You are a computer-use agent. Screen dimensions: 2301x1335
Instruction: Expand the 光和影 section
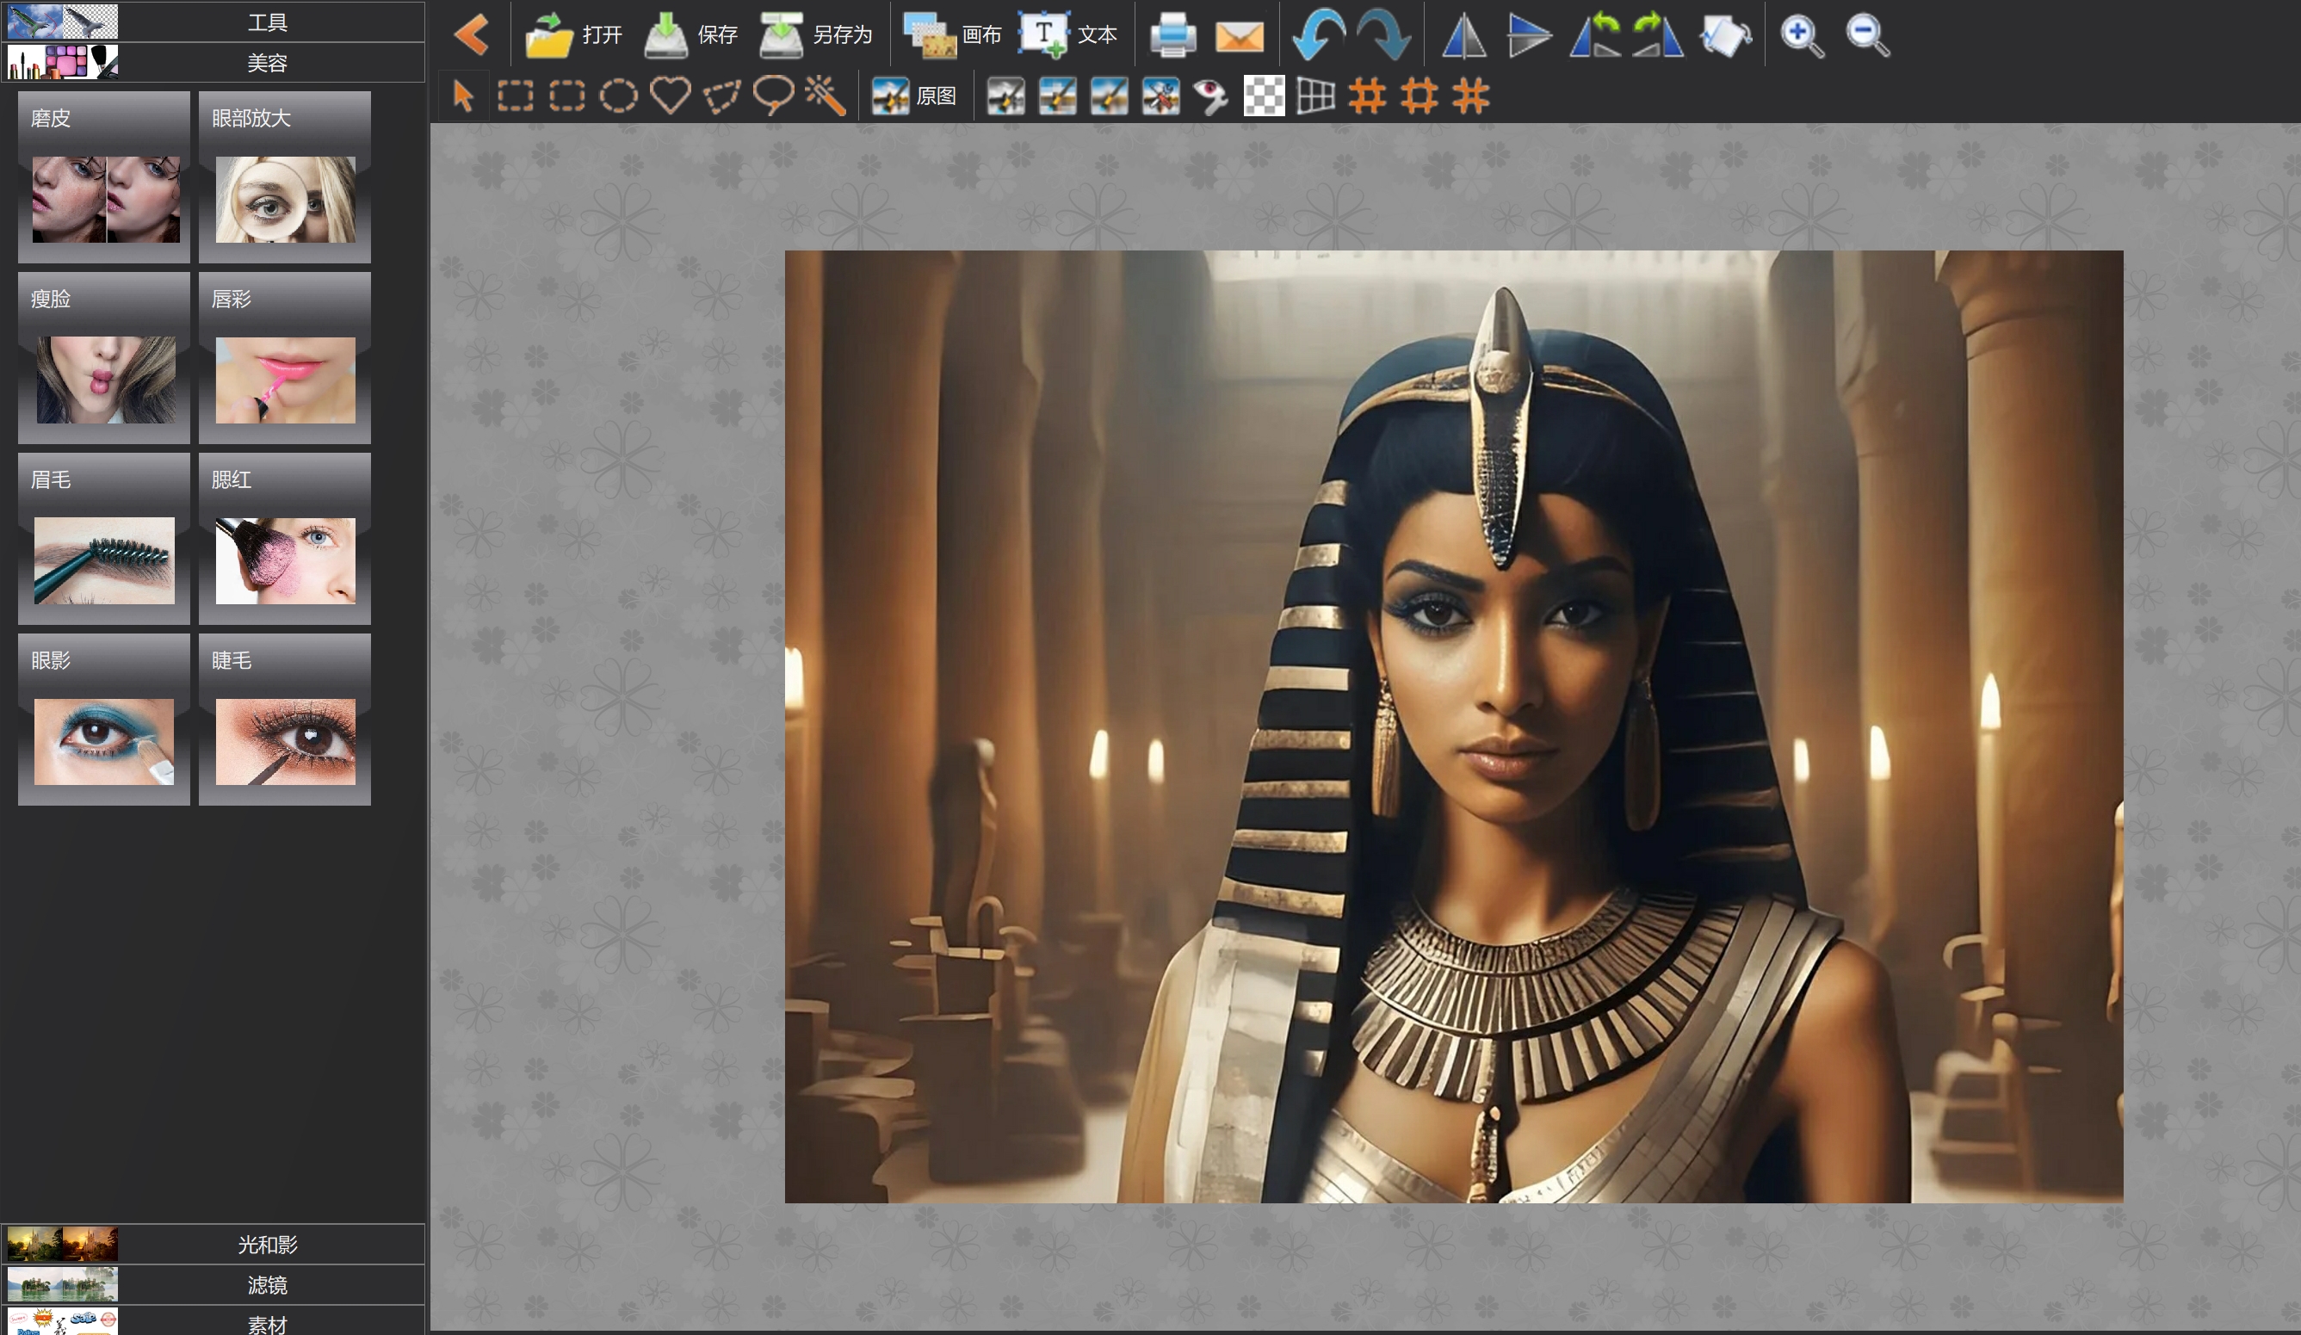coord(214,1244)
